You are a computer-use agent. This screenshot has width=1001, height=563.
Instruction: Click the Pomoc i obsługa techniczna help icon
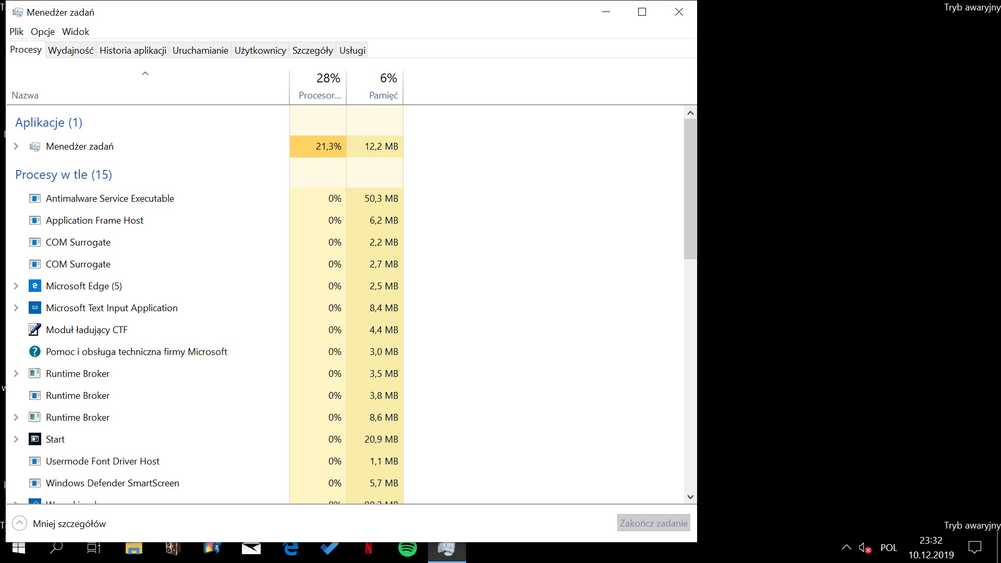[x=34, y=351]
